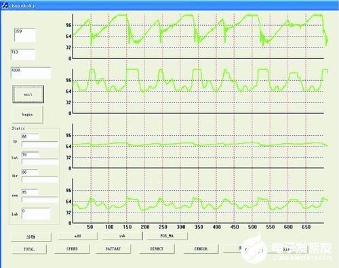The image size is (339, 268).
Task: Click the SPEED button
Action: [x=72, y=249]
